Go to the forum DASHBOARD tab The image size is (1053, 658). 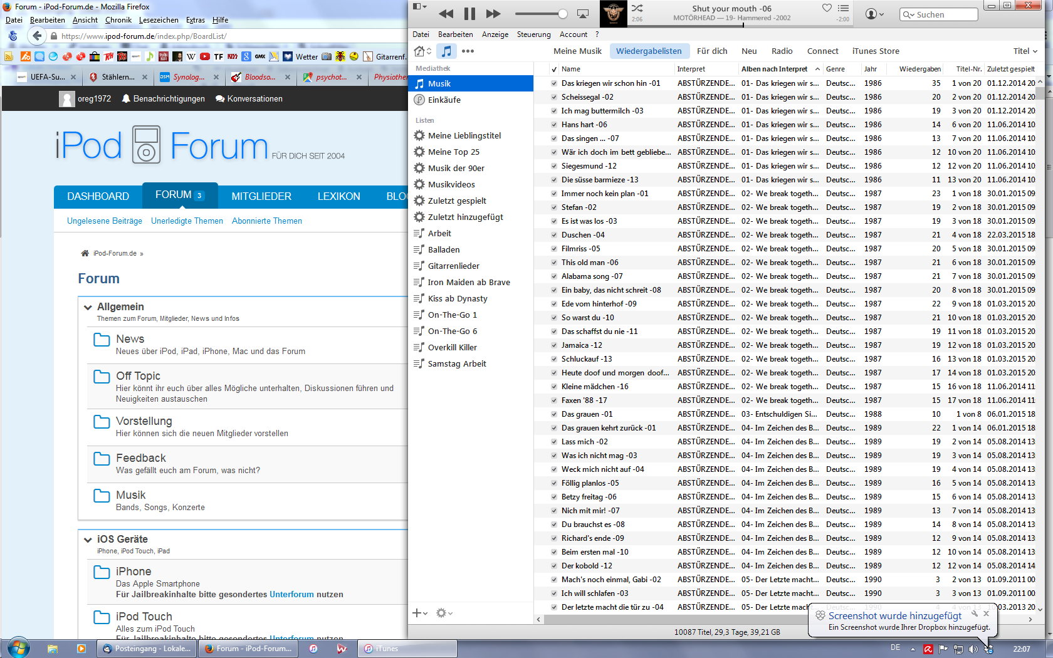pos(98,197)
